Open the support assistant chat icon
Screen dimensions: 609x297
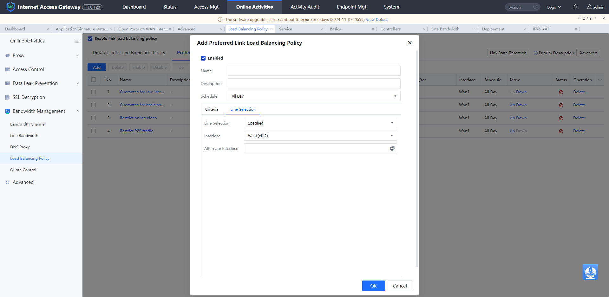tap(590, 272)
